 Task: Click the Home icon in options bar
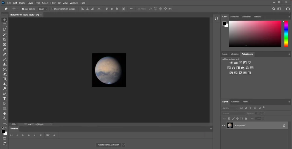[x=6, y=9]
